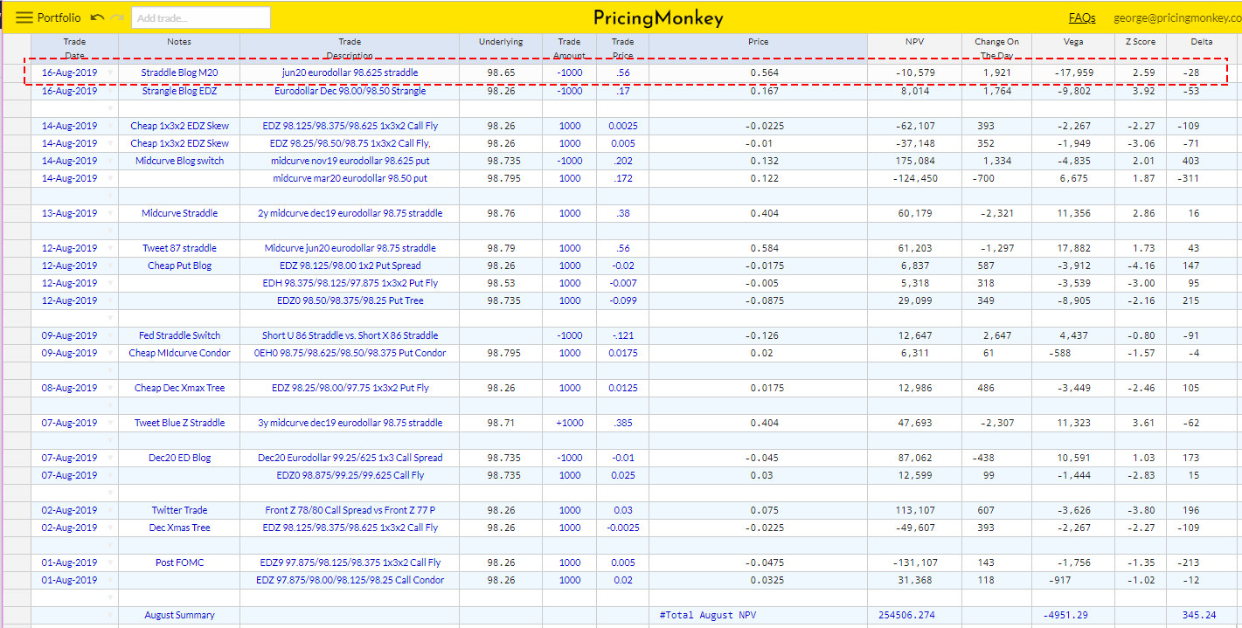Click the george@pricingmonkey account email
This screenshot has width=1242, height=628.
[x=1176, y=17]
